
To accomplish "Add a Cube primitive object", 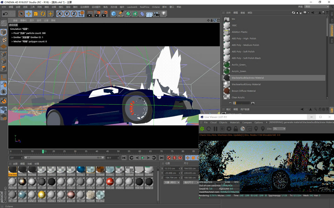I will pos(114,14).
